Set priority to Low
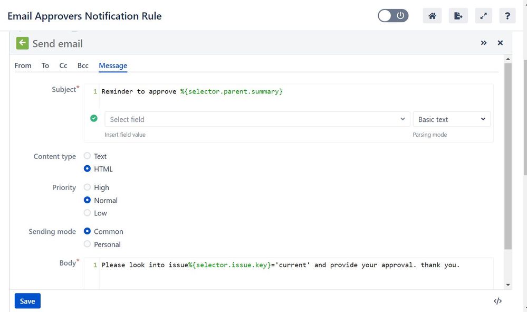Screen dimensions: 527x312 point(87,213)
